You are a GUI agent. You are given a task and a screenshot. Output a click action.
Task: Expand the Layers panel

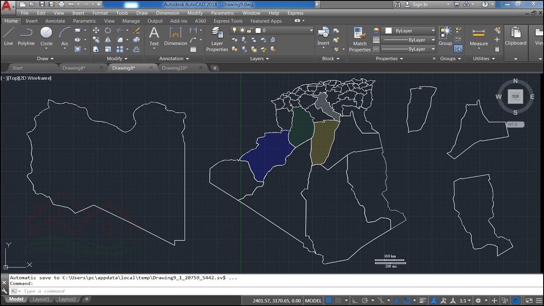point(260,59)
